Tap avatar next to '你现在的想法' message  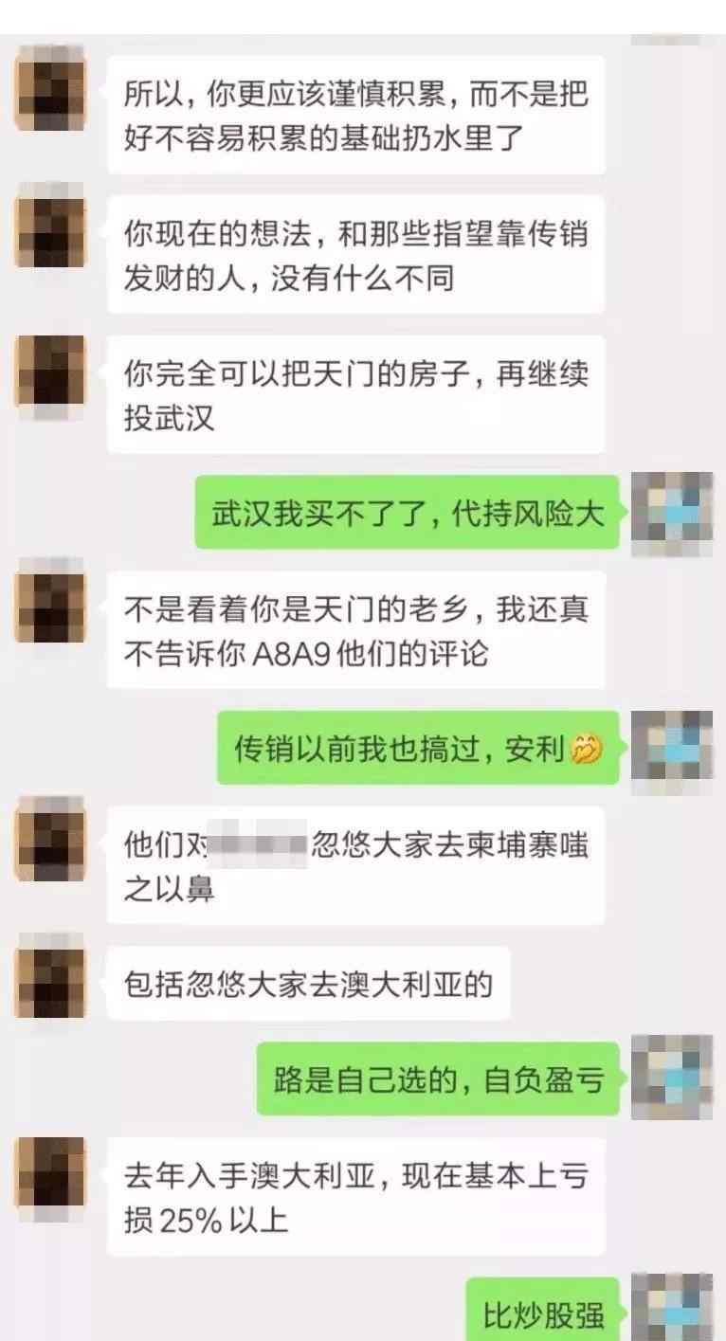51,230
